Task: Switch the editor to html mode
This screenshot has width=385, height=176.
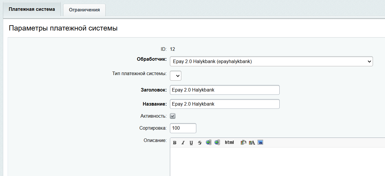Action: tap(229, 143)
